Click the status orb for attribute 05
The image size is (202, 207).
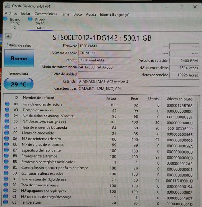pyautogui.click(x=7, y=121)
